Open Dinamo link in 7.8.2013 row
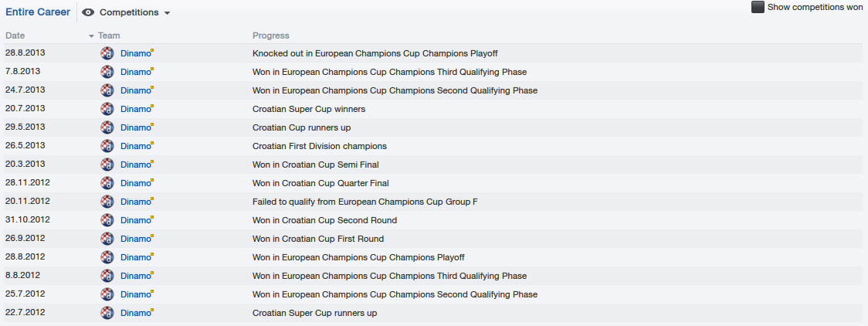Image resolution: width=868 pixels, height=326 pixels. click(x=135, y=72)
